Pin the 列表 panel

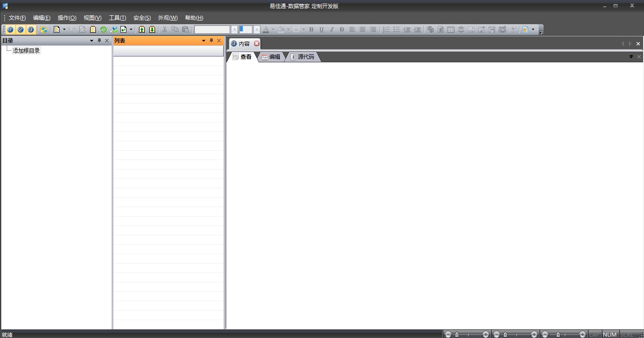212,41
